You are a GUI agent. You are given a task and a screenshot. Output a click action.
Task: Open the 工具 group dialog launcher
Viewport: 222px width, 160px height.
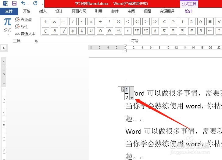click(x=36, y=41)
